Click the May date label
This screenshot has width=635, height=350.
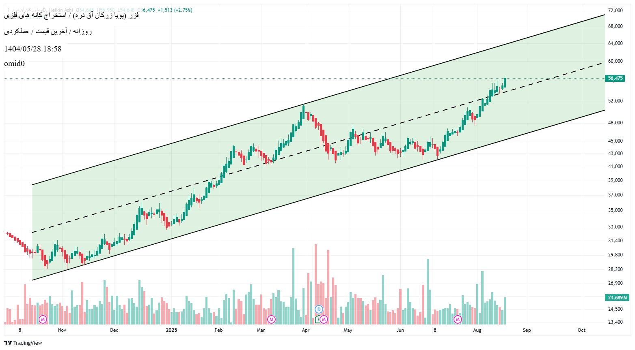[348, 330]
